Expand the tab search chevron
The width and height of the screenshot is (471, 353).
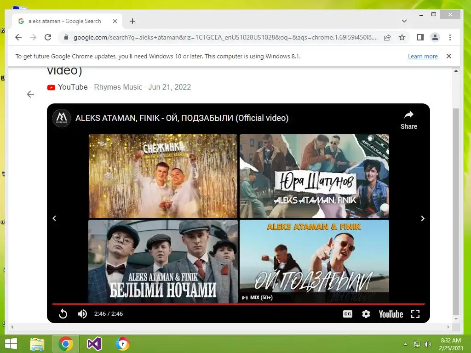point(404,21)
